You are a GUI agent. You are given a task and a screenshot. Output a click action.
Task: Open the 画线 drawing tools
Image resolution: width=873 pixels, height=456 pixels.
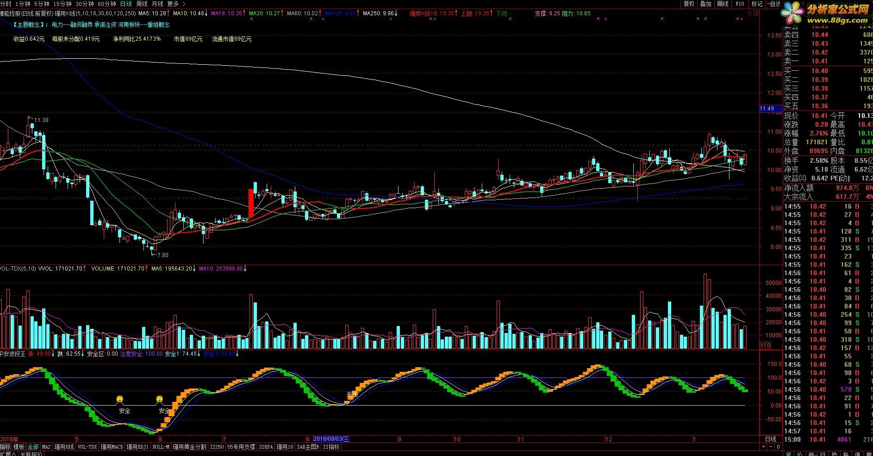click(723, 4)
